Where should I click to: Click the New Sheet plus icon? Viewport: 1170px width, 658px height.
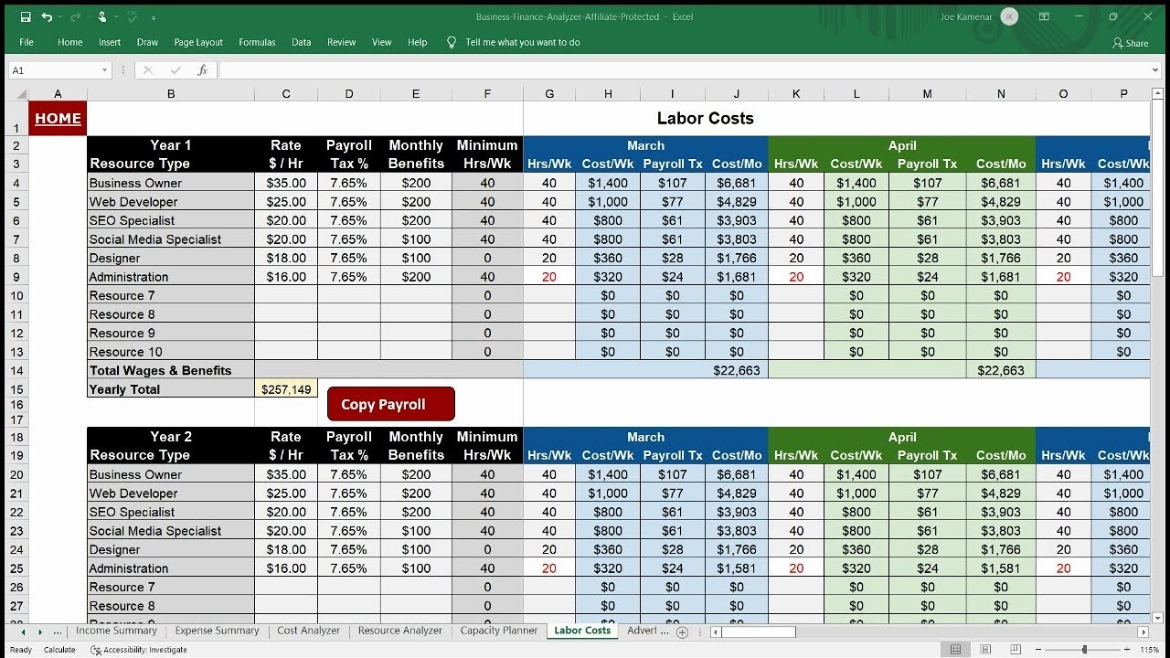coord(682,632)
